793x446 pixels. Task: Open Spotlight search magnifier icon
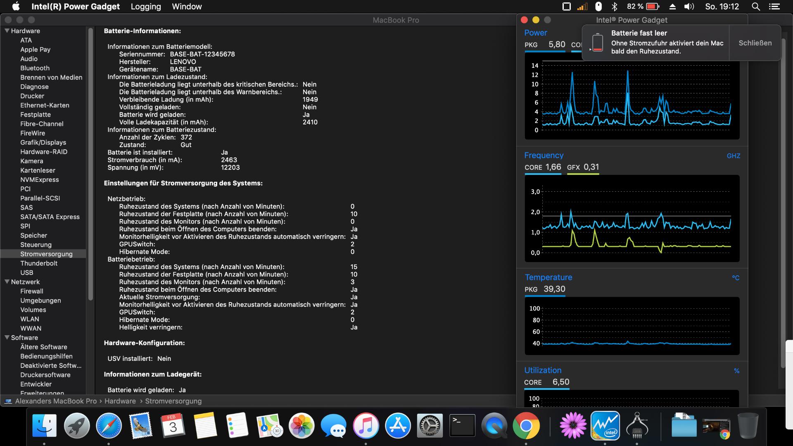tap(755, 7)
